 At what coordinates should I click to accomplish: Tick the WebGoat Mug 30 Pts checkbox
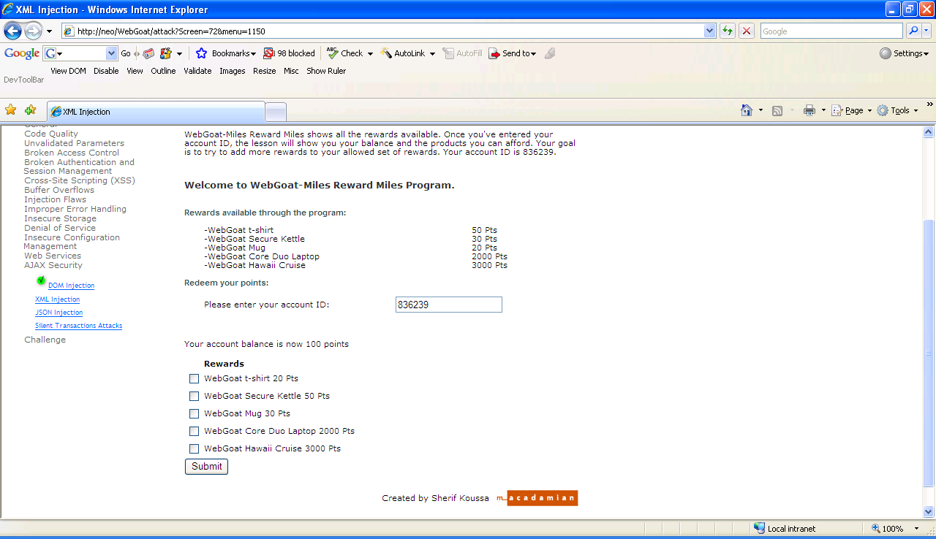(194, 413)
